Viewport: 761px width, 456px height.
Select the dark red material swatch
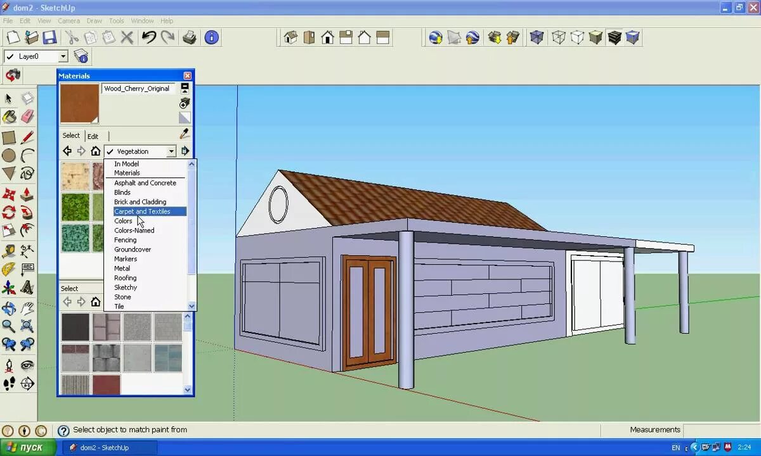pyautogui.click(x=106, y=384)
